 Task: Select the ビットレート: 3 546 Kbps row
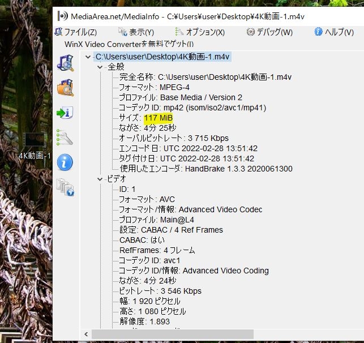[160, 291]
